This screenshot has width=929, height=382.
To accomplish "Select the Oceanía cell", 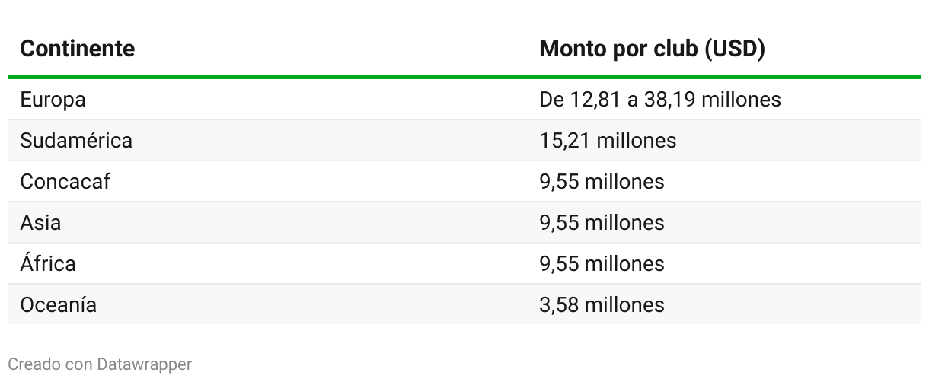I will [x=59, y=305].
